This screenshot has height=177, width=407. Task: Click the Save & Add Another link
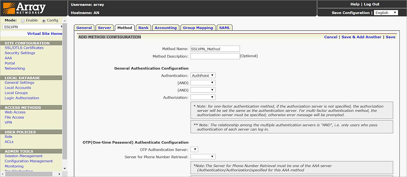[x=361, y=37]
